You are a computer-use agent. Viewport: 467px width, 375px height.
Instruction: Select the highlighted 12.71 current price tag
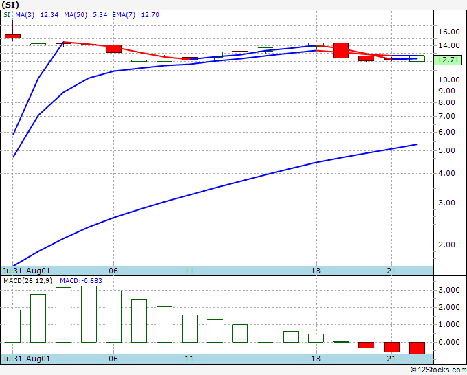(x=448, y=60)
